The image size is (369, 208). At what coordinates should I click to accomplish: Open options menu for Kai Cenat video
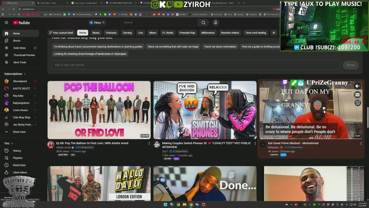tap(361, 143)
